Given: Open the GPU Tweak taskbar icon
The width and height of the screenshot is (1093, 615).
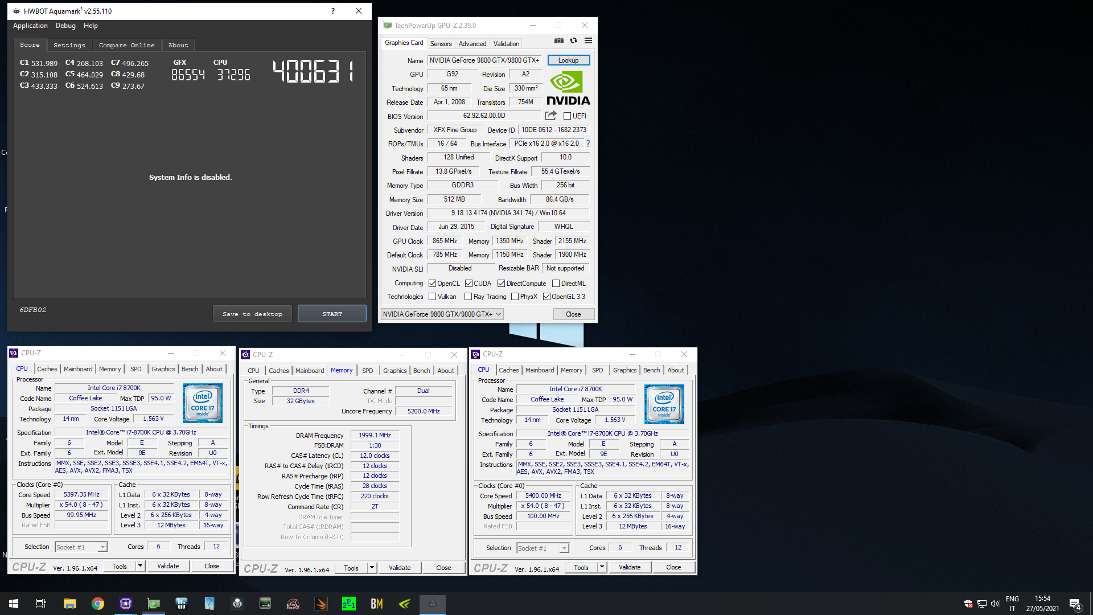Looking at the screenshot, I should pyautogui.click(x=293, y=604).
